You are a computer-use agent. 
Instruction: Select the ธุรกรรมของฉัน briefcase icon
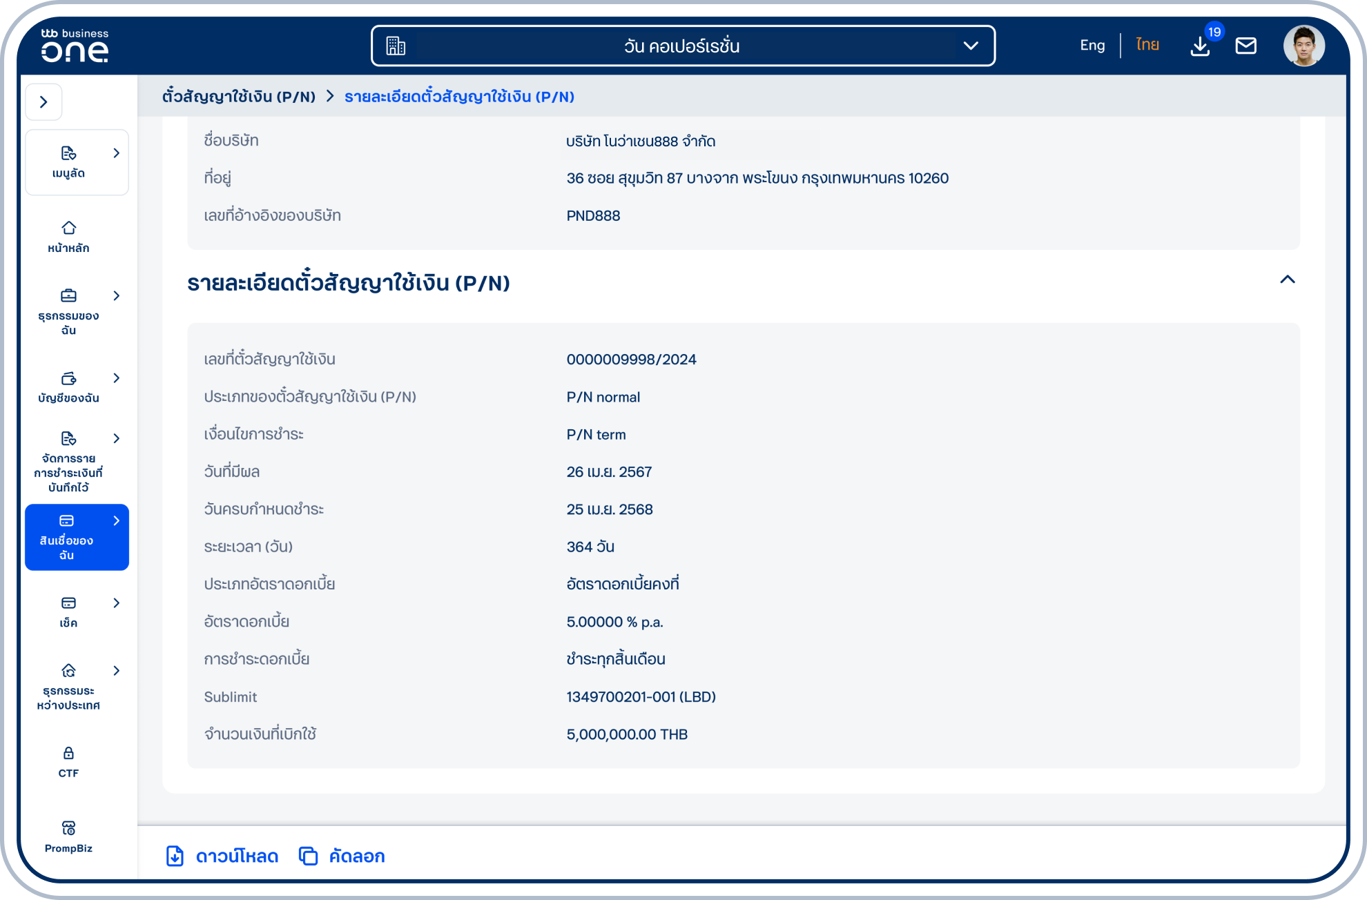[68, 294]
